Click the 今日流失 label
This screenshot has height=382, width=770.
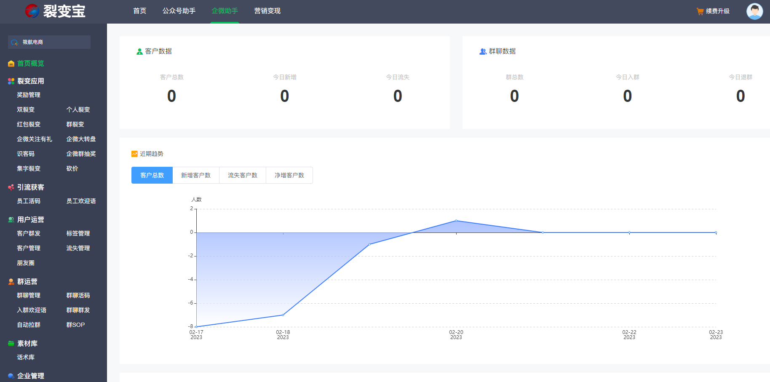(398, 77)
